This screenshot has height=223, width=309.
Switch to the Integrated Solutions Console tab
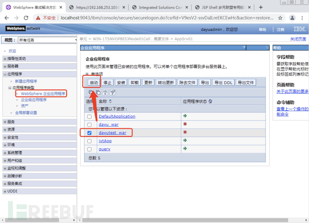click(160, 7)
